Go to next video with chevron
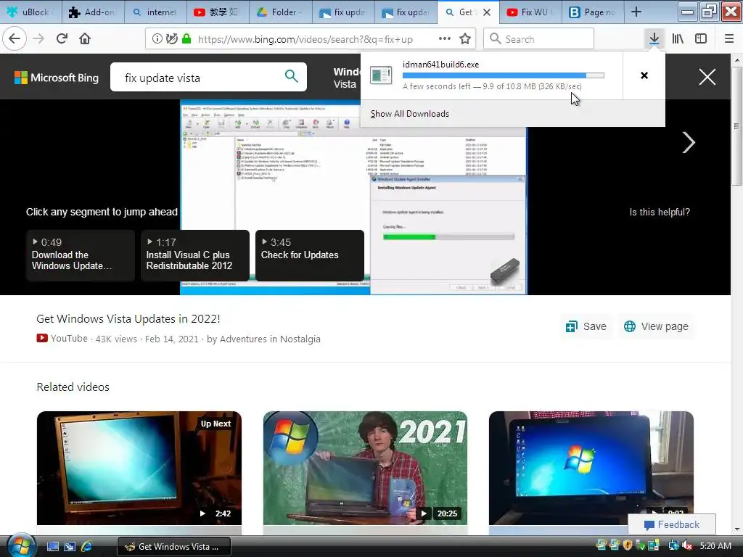Screen dimensions: 743x557 click(x=689, y=143)
